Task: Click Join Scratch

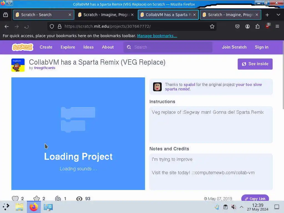Action: [234, 47]
